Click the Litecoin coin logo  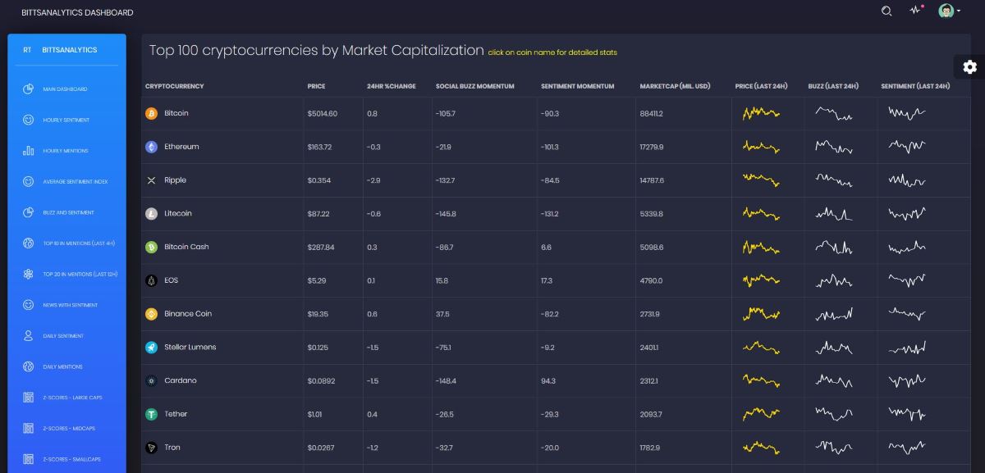click(x=151, y=214)
